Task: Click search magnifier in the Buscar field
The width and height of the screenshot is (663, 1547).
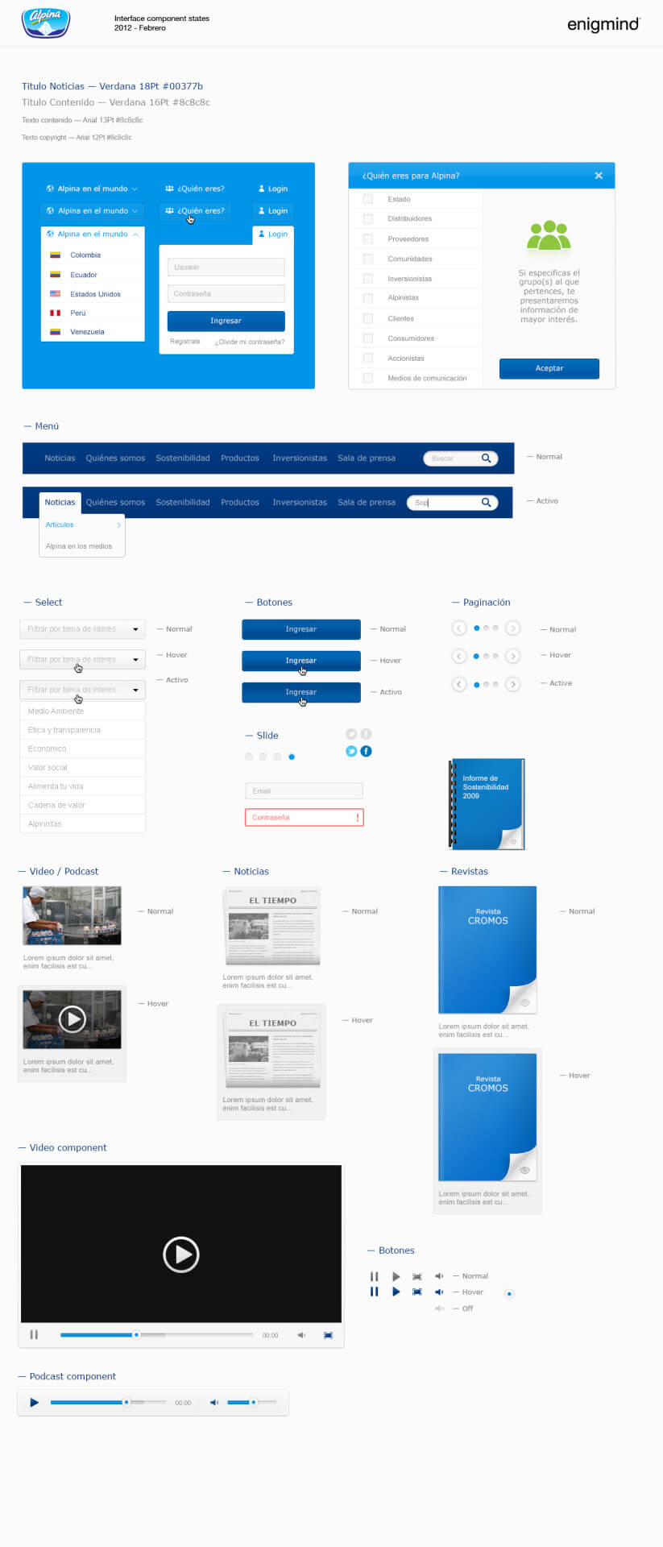Action: [486, 458]
